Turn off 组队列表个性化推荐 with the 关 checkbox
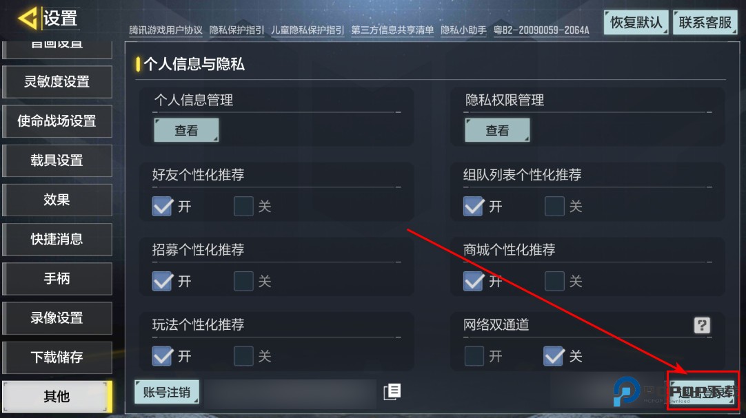Image resolution: width=746 pixels, height=418 pixels. point(554,206)
